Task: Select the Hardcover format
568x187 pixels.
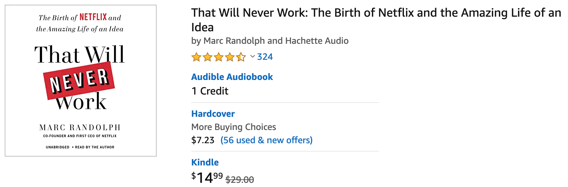Action: coord(213,114)
